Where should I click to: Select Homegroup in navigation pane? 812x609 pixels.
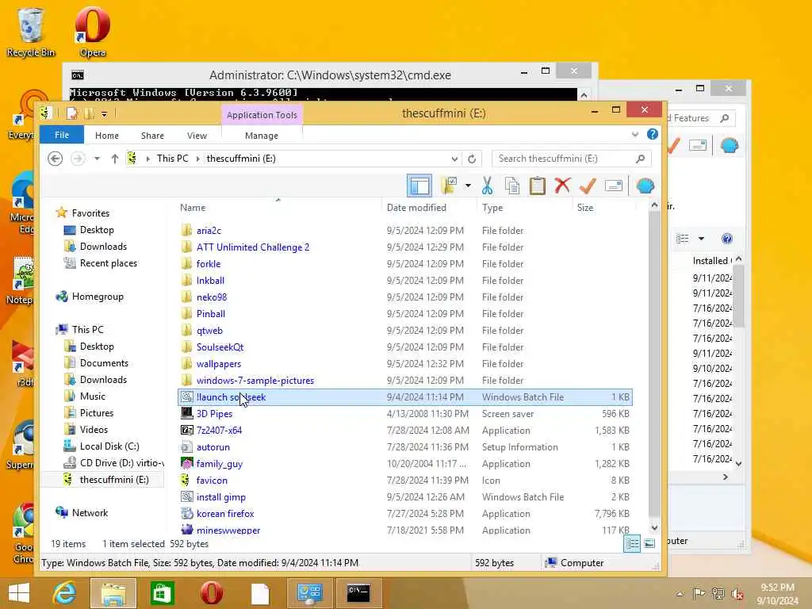[x=98, y=297]
